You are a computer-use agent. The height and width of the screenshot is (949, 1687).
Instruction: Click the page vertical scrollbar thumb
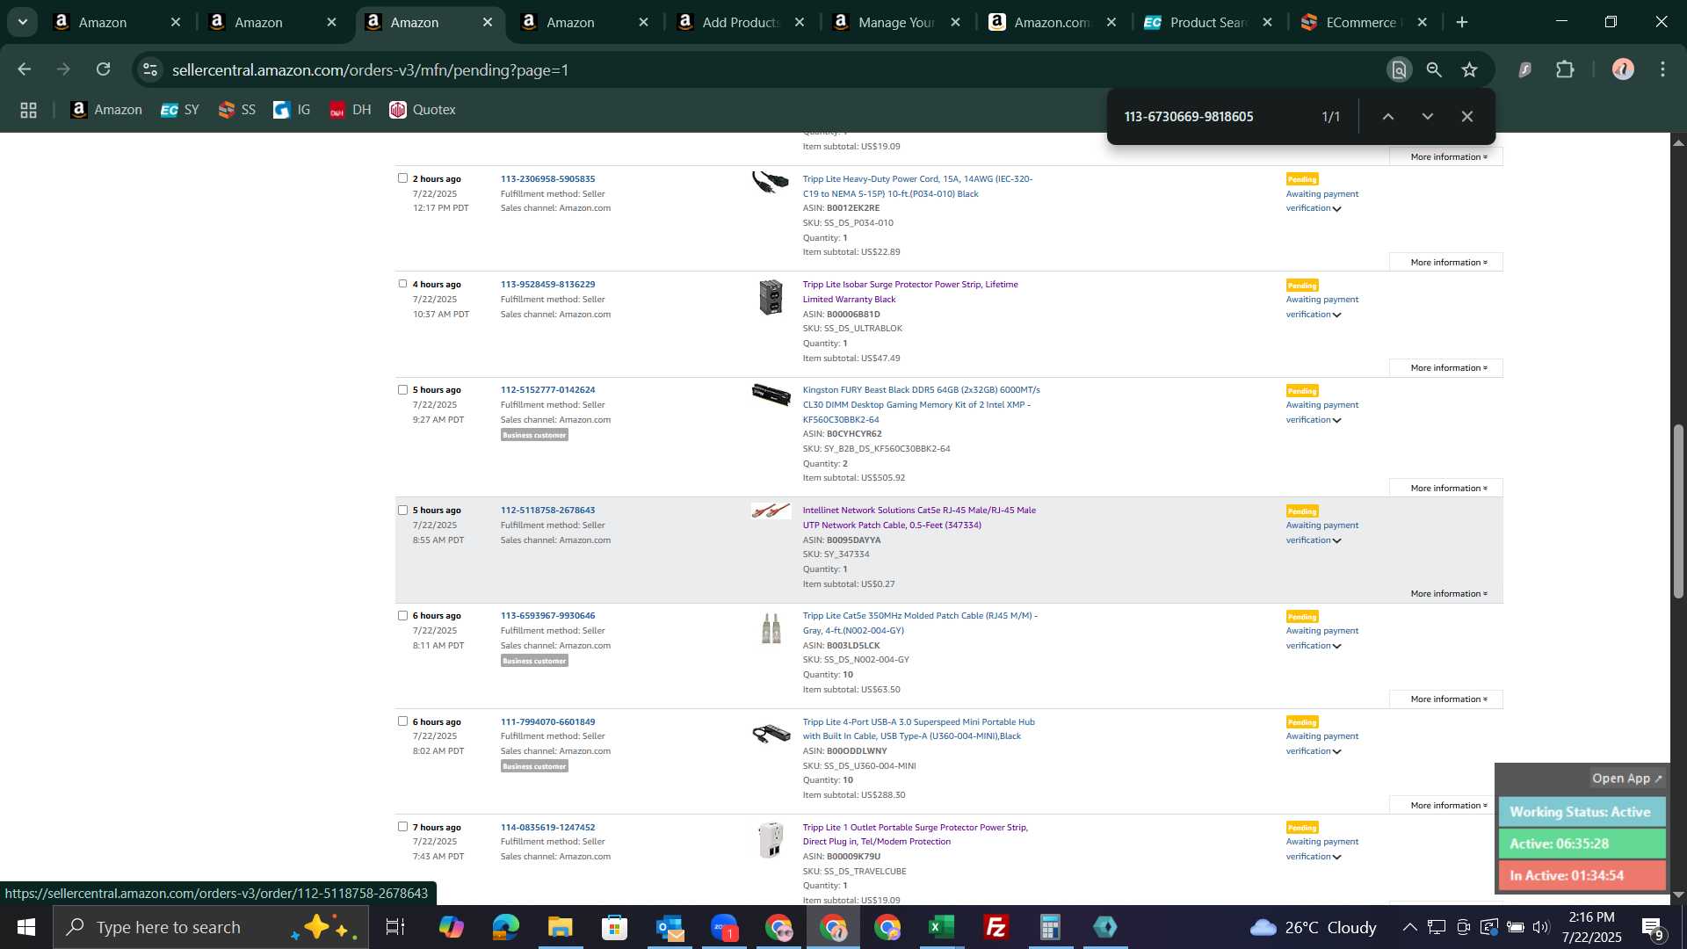(x=1678, y=511)
